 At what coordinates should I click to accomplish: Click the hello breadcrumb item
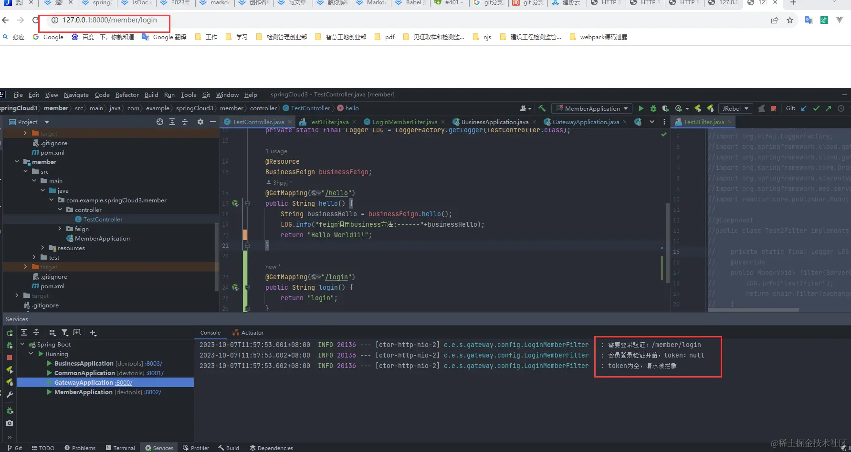pyautogui.click(x=348, y=108)
